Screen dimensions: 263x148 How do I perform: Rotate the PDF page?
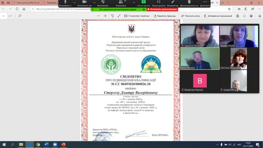[x=112, y=16]
